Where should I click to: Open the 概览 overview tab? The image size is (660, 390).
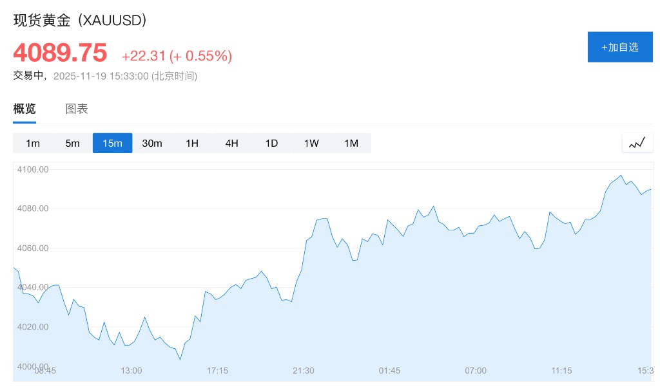[24, 109]
